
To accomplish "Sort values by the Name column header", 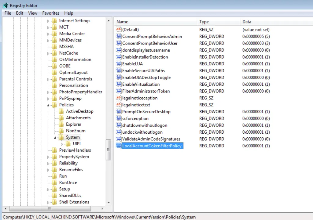I will click(x=156, y=22).
